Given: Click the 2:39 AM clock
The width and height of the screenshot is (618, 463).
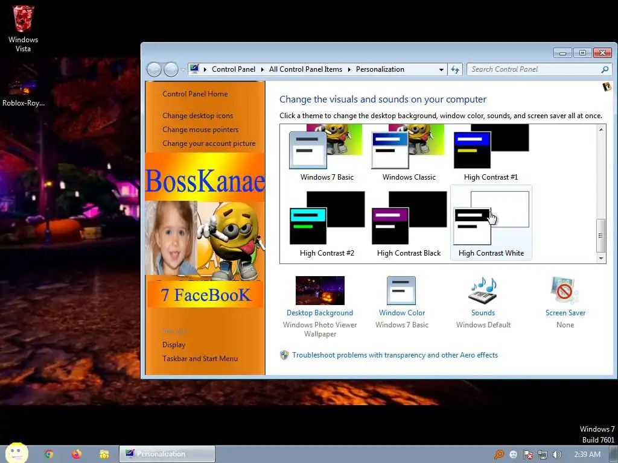Looking at the screenshot, I should [587, 455].
